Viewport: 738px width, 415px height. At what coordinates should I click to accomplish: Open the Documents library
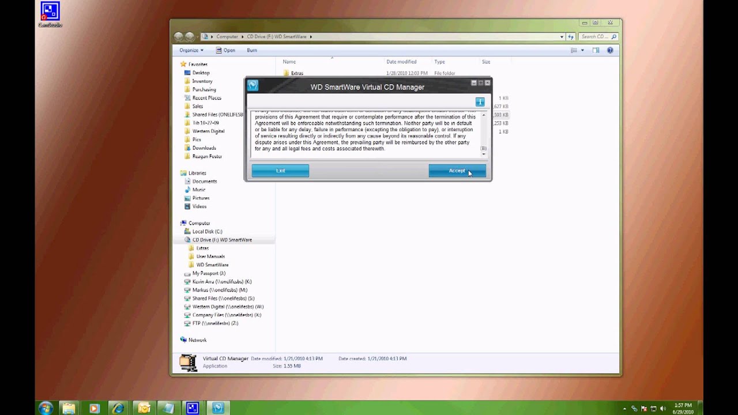pos(205,181)
